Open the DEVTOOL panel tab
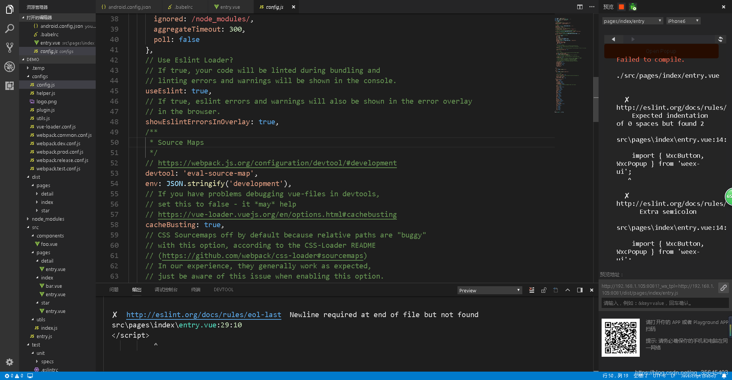 click(x=223, y=290)
